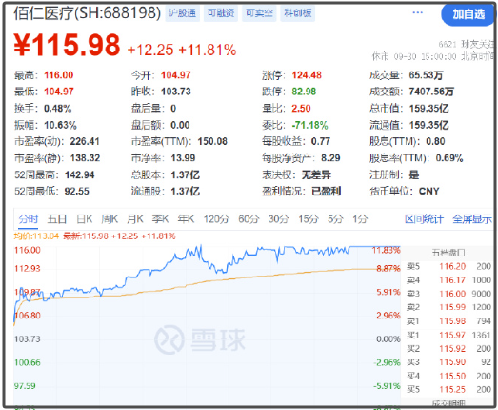Click the 卖4 order row at 116.17
The height and width of the screenshot is (410, 498).
click(448, 280)
